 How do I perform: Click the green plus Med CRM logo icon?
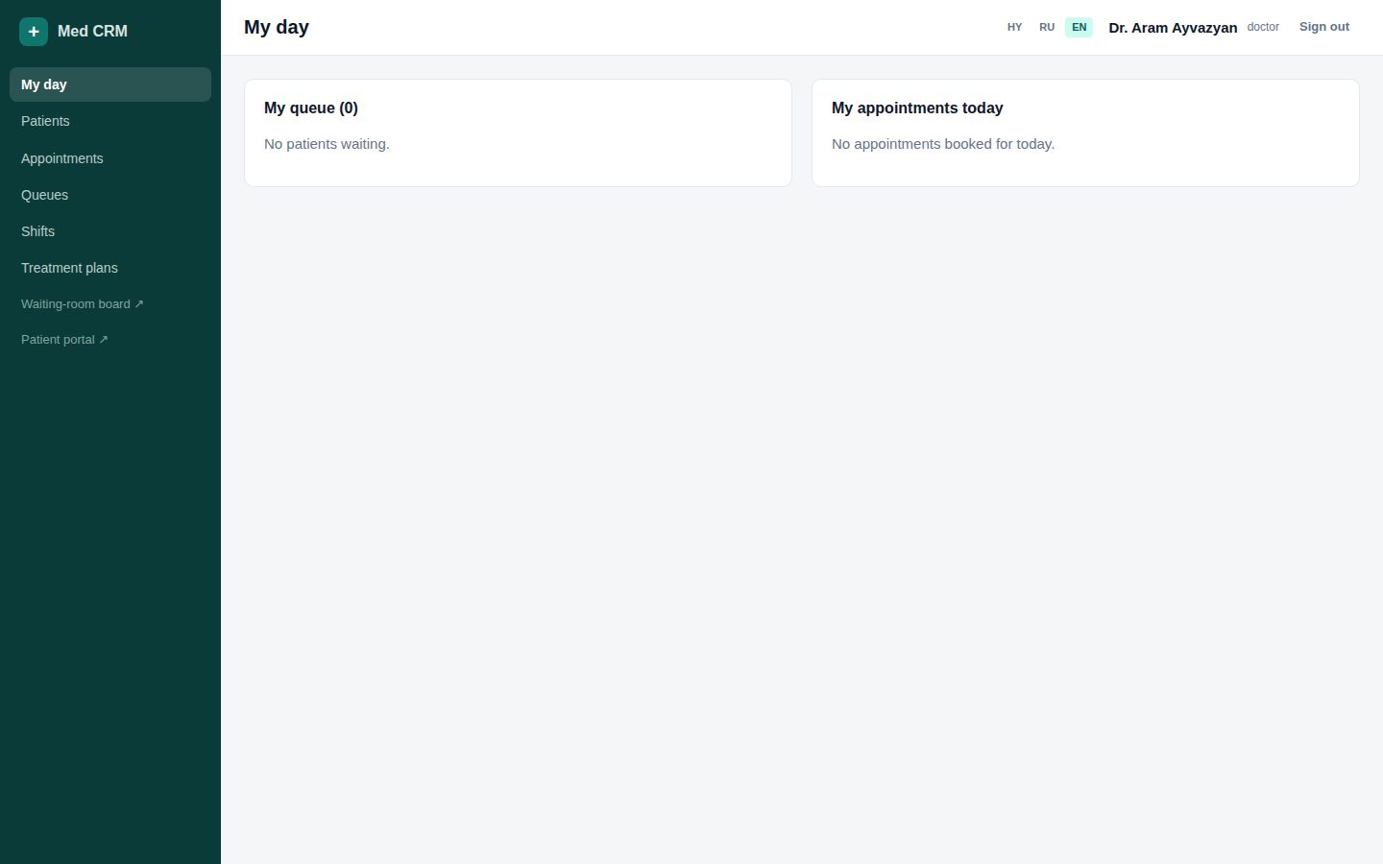pyautogui.click(x=34, y=32)
